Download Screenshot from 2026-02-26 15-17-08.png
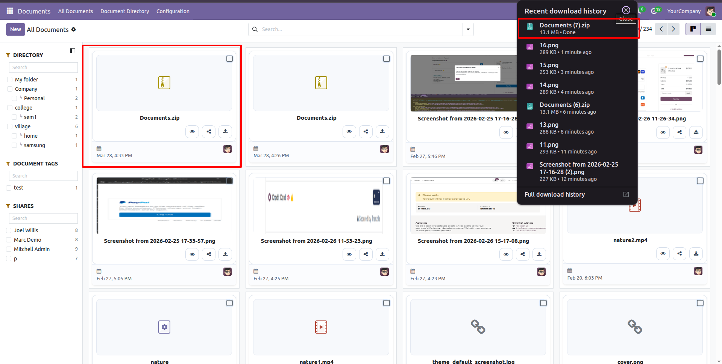Image resolution: width=722 pixels, height=364 pixels. [539, 254]
